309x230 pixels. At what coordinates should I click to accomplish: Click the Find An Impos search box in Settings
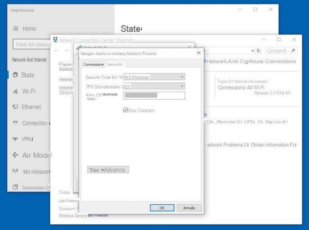pos(31,44)
